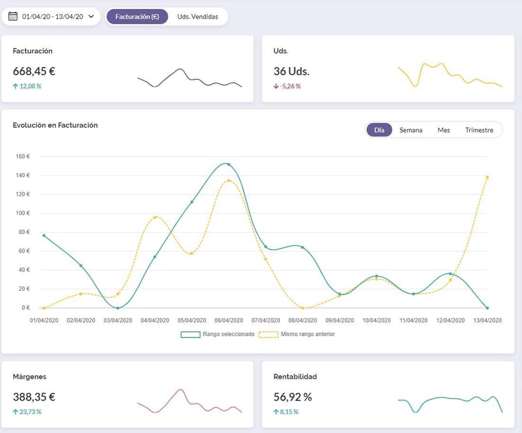Screen dimensions: 522x433
Task: Click the up arrow beside 8,15 %
Action: click(x=276, y=412)
